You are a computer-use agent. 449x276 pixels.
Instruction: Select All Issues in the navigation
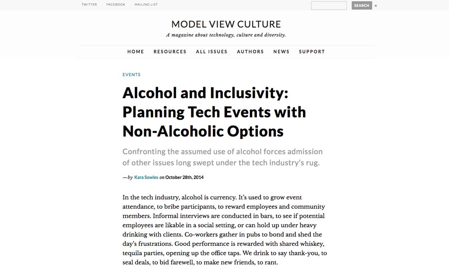tap(212, 52)
